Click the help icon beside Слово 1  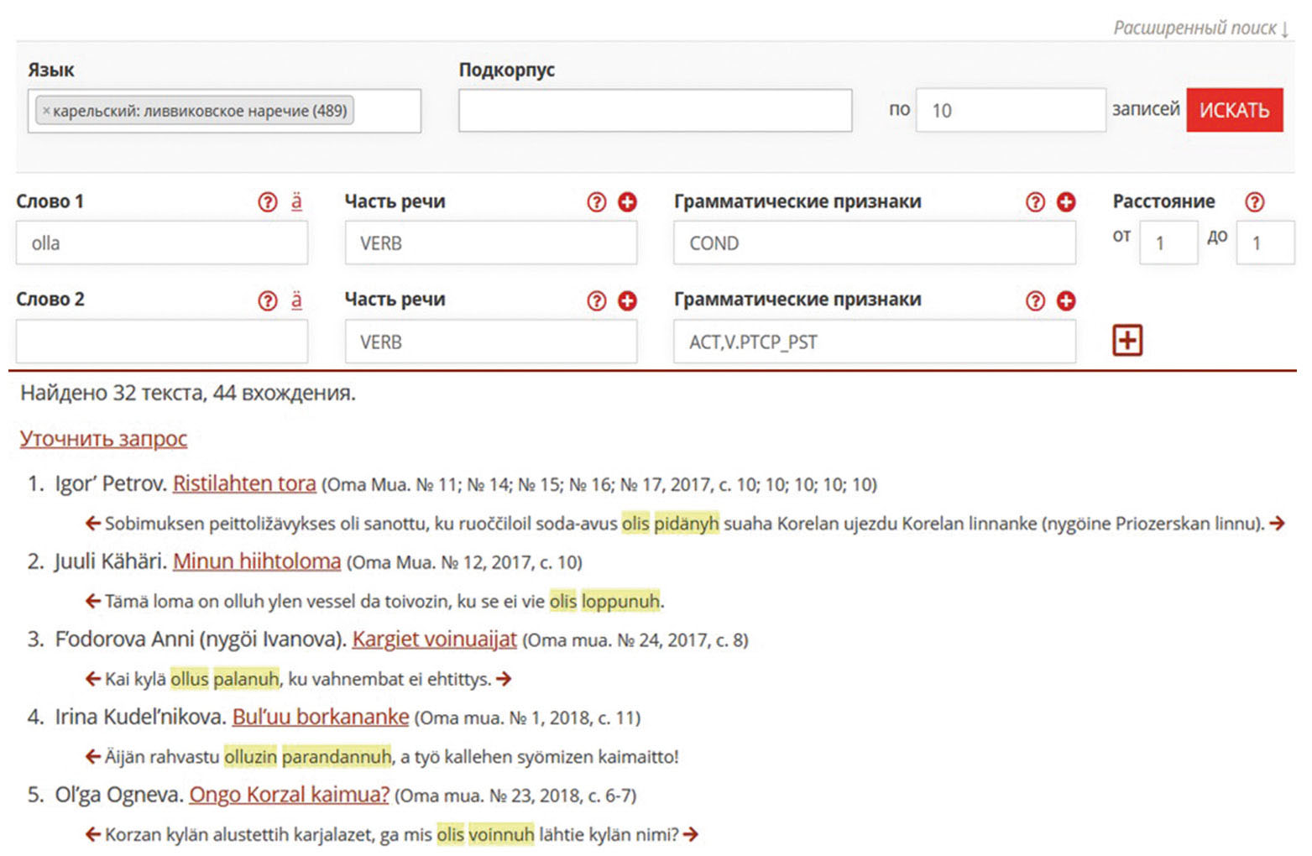(x=267, y=202)
